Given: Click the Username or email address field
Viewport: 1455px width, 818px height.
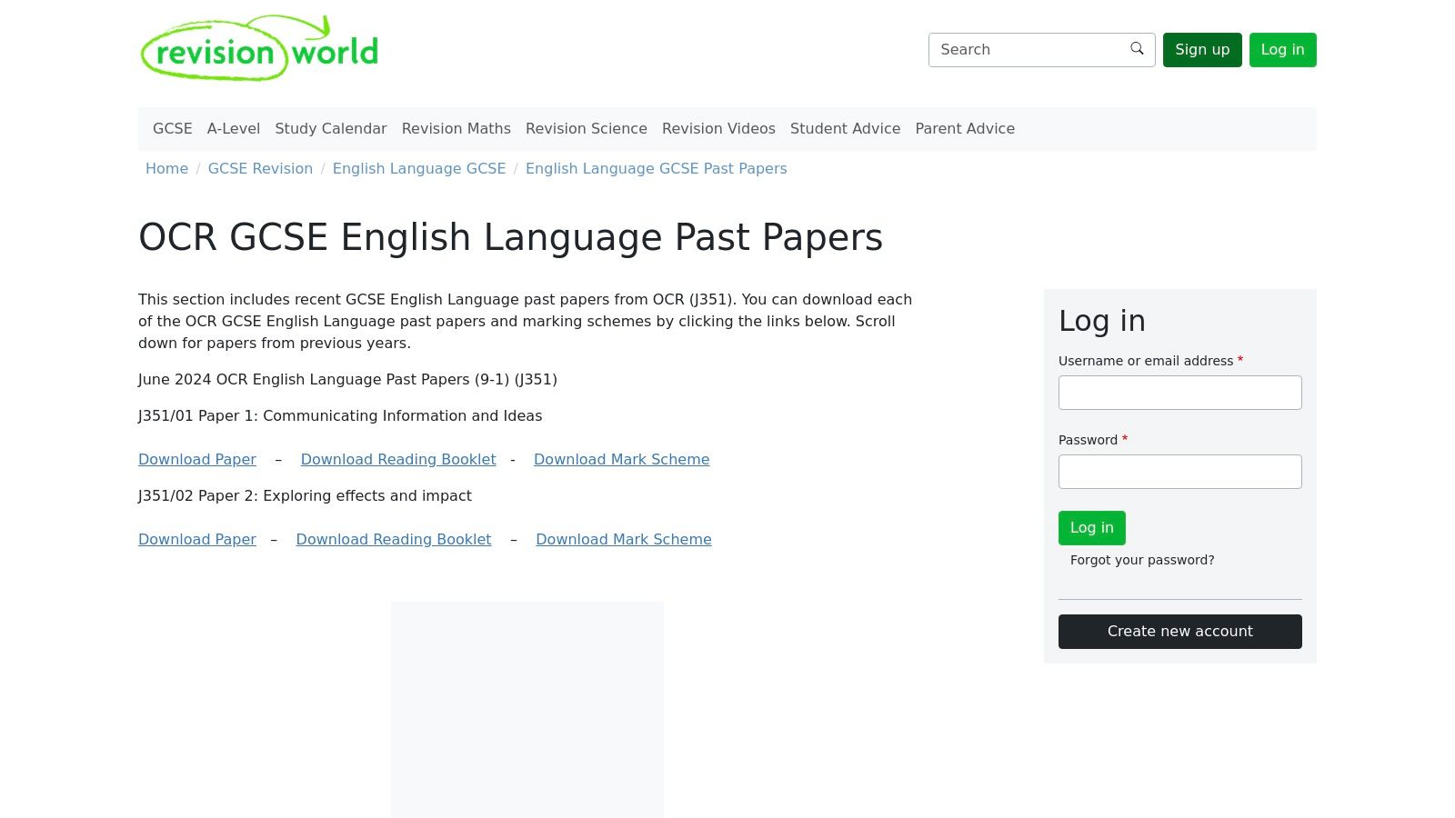Looking at the screenshot, I should [x=1180, y=393].
